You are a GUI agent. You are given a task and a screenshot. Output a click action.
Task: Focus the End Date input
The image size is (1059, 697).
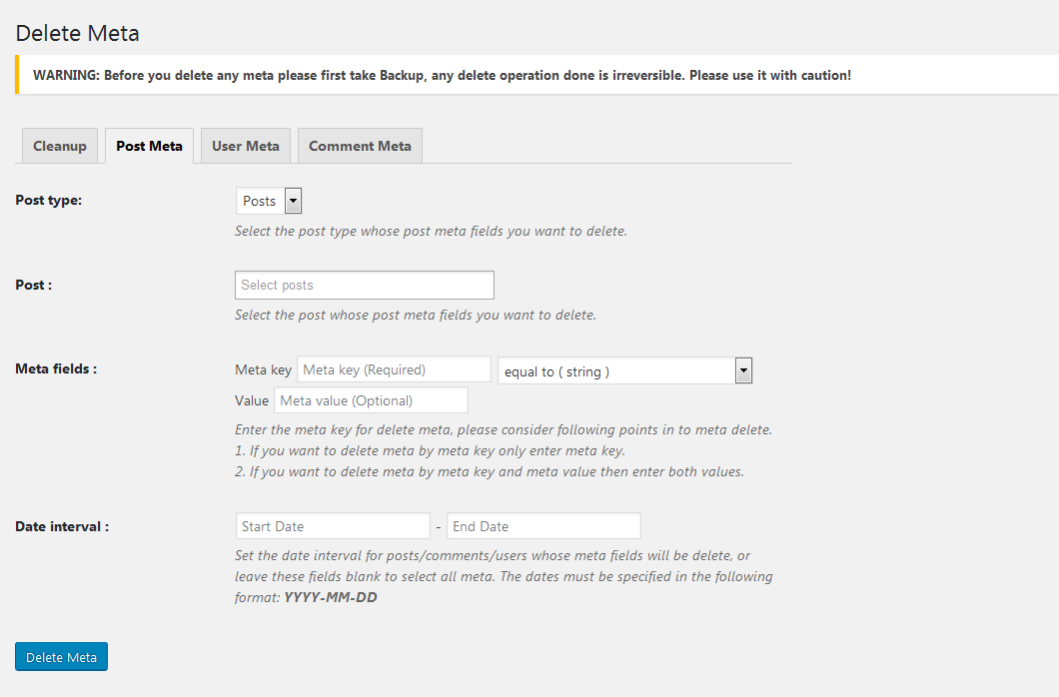point(543,526)
